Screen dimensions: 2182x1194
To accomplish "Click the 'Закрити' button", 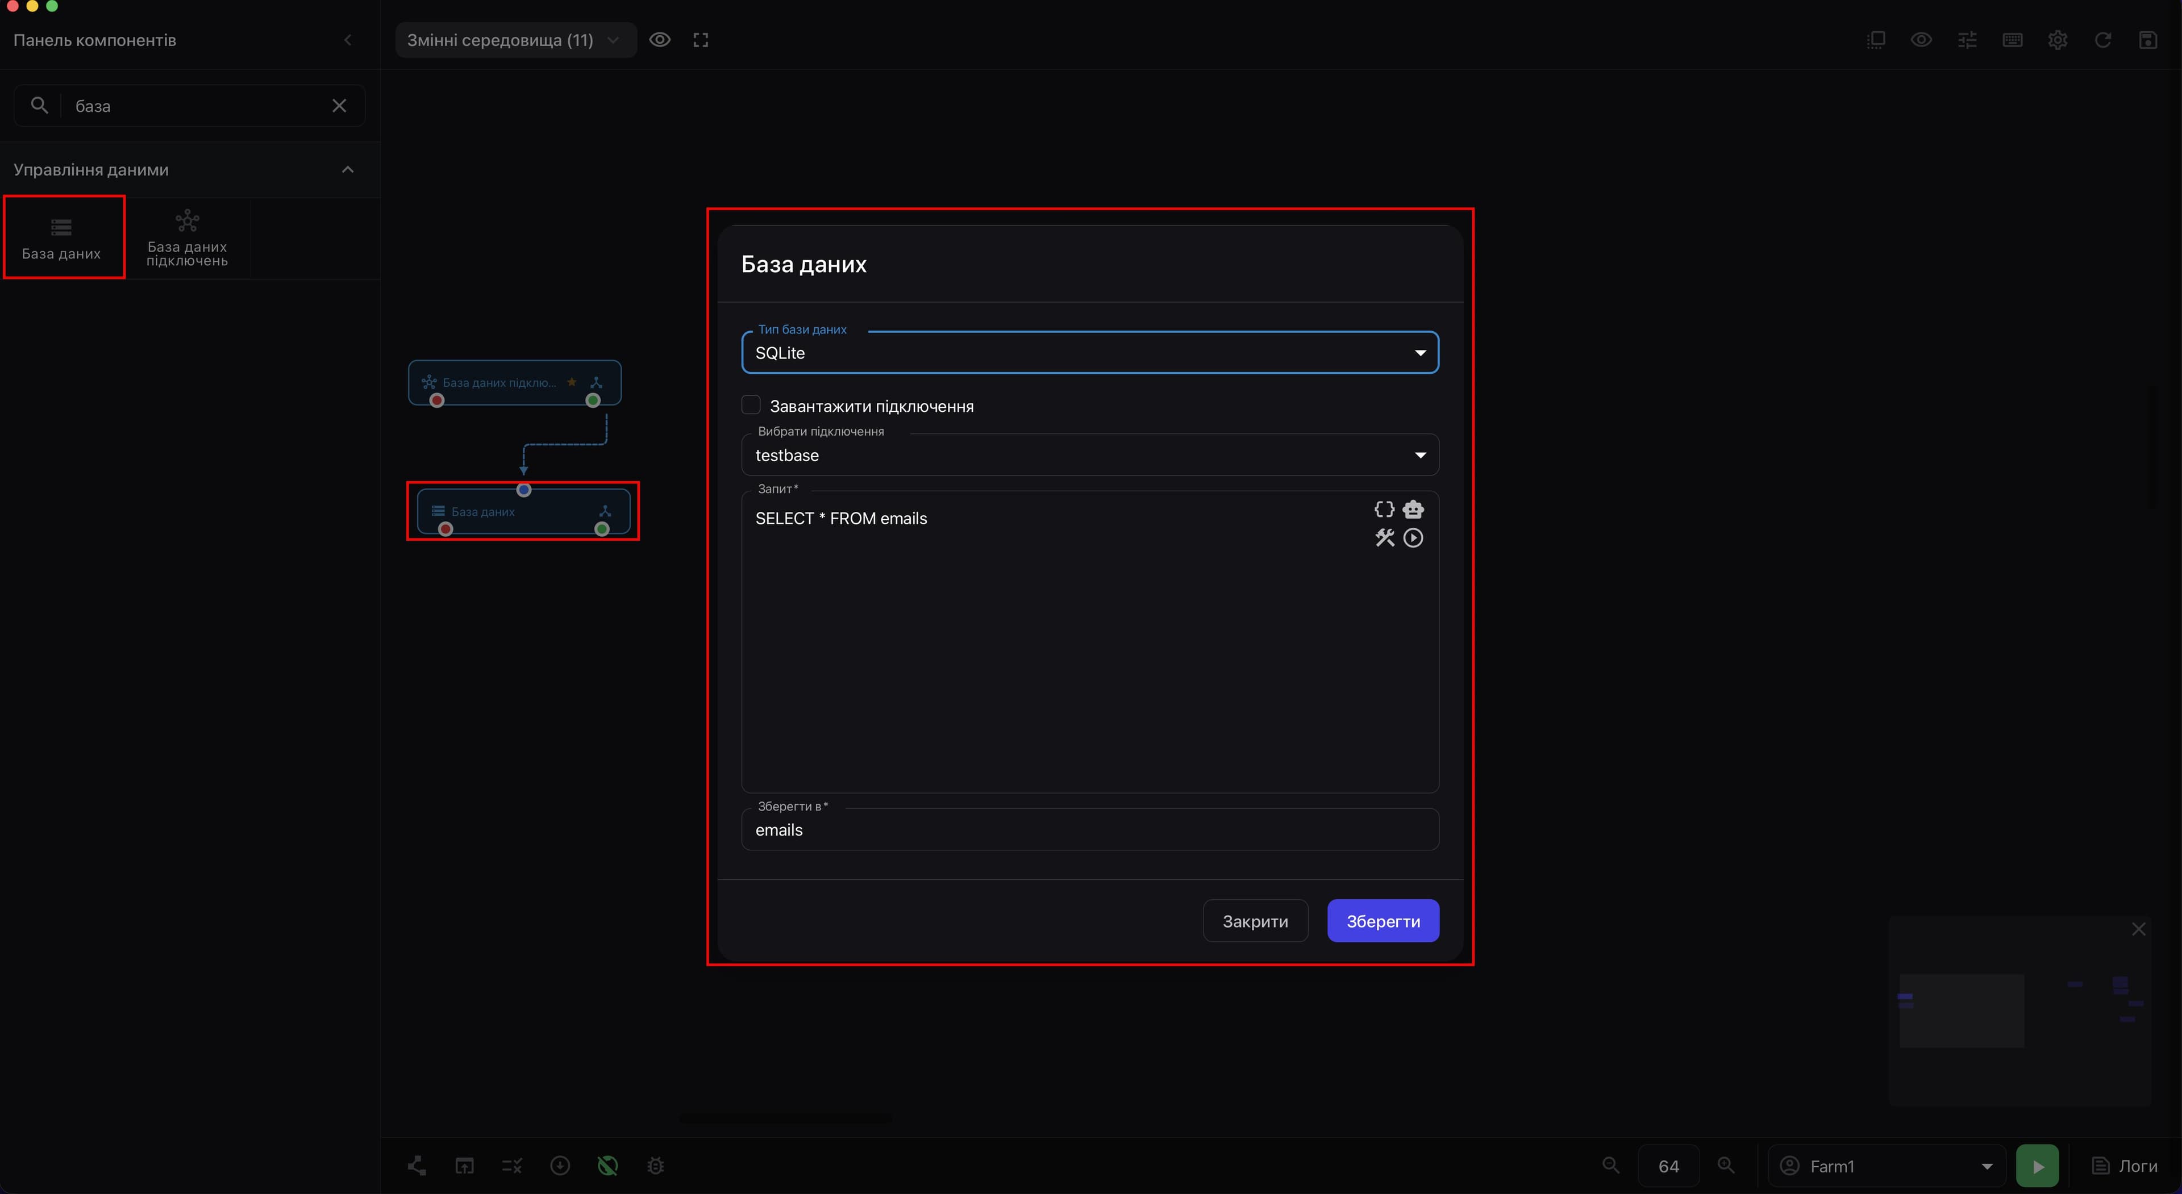I will 1255,920.
